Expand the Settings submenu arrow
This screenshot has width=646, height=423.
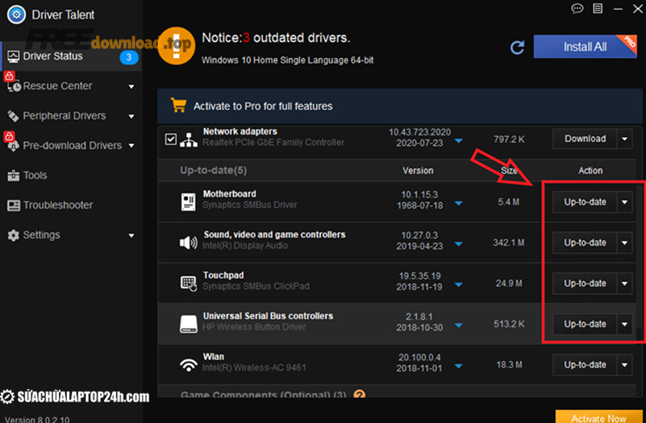[131, 236]
